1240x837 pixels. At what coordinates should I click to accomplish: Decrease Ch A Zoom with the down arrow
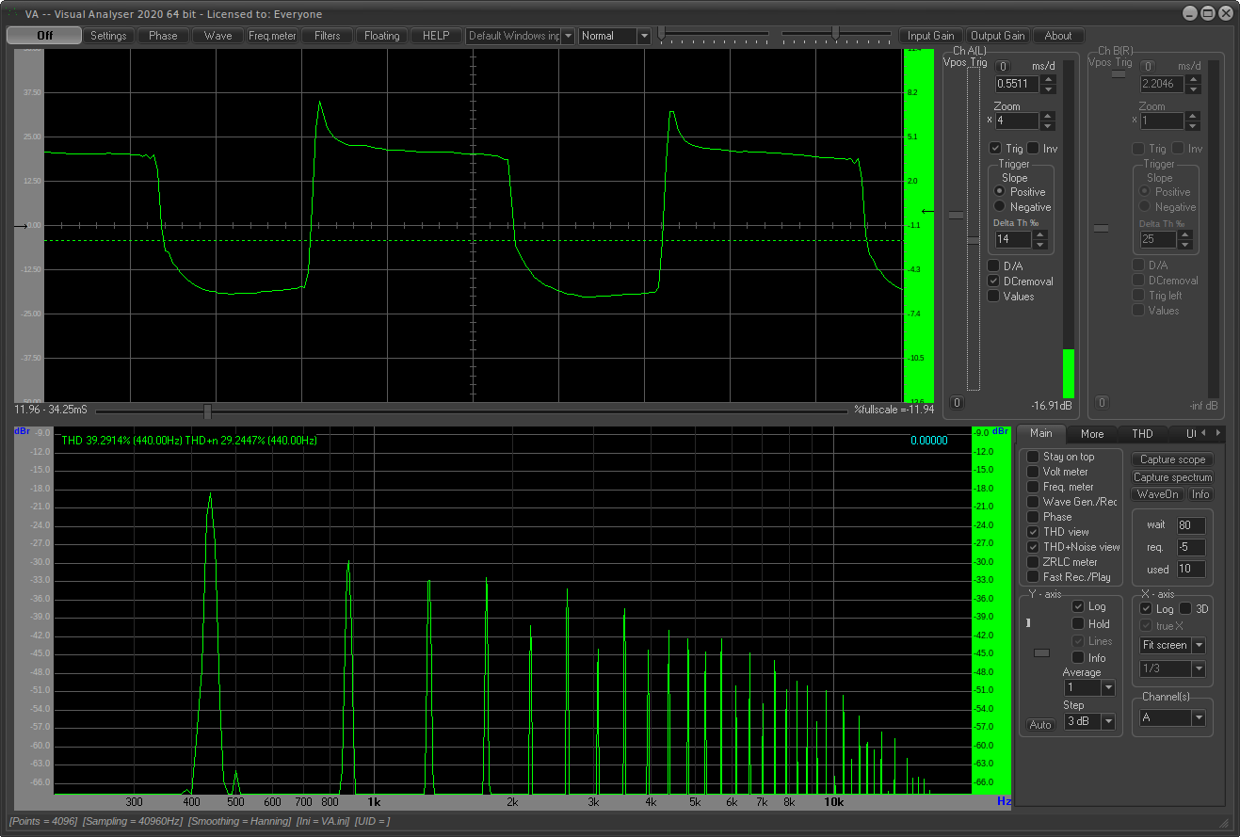click(x=1048, y=125)
